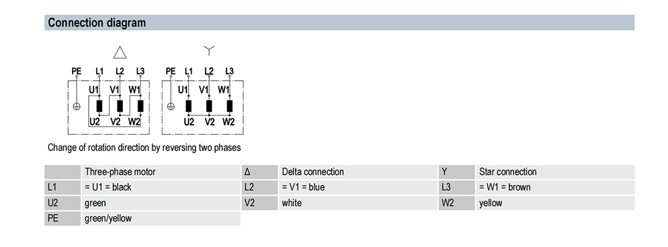Click the U2 label in the delta diagram
This screenshot has height=247, width=668.
95,122
